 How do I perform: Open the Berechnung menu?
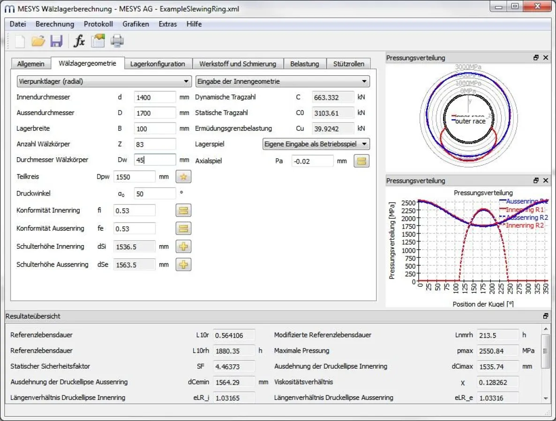pyautogui.click(x=55, y=24)
